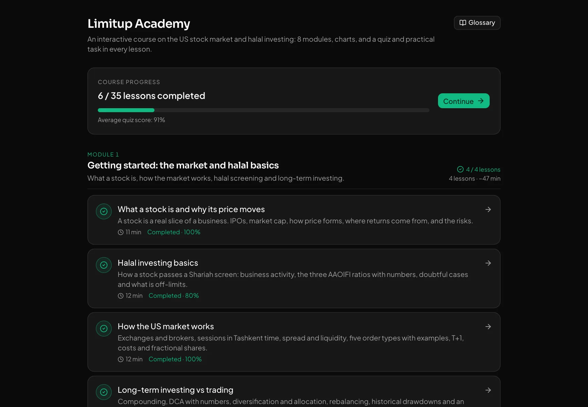Click 'COURSE PROGRESS' label
The image size is (588, 407).
pos(129,82)
